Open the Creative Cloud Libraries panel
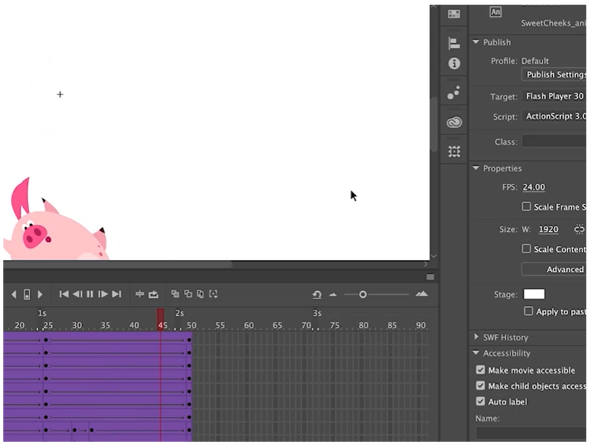Screen dimensions: 591x445 point(454,122)
